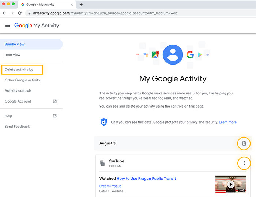Click the Google Maps icon

[155, 55]
